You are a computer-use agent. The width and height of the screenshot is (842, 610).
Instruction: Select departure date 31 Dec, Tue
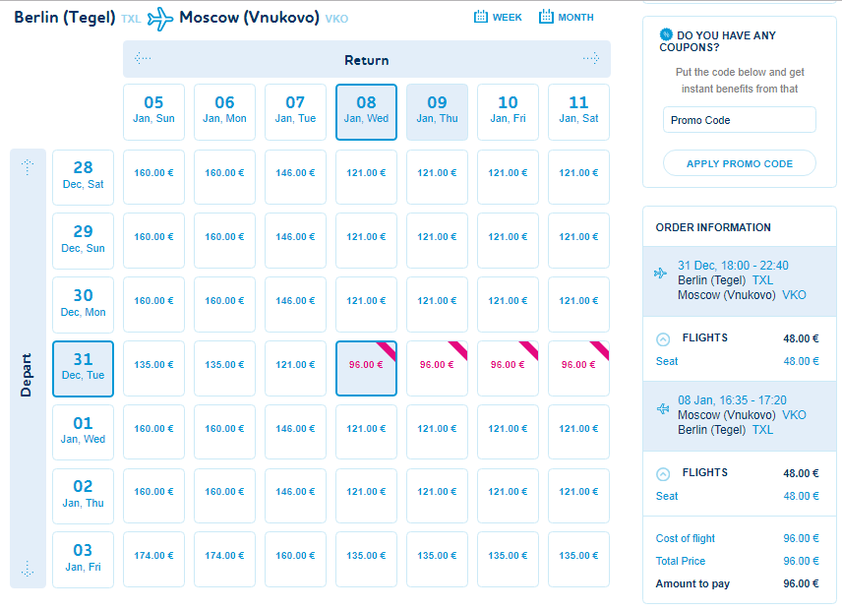84,369
